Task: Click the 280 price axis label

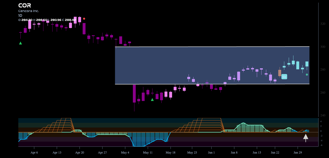Action: coord(323,70)
